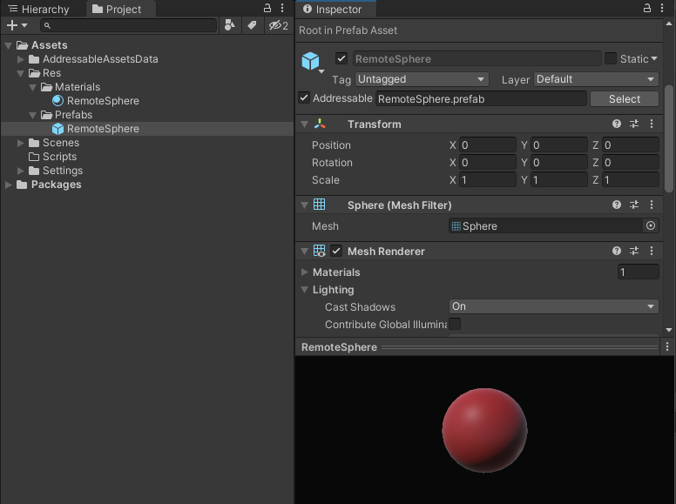Expand the Materials list foldout
The image size is (676, 504).
pos(304,272)
